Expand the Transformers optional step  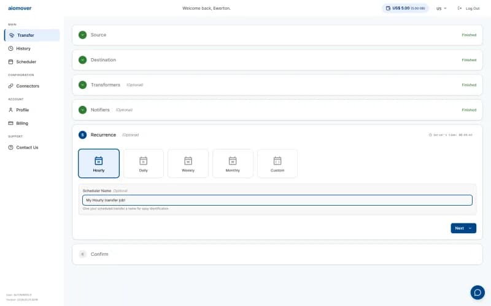277,85
